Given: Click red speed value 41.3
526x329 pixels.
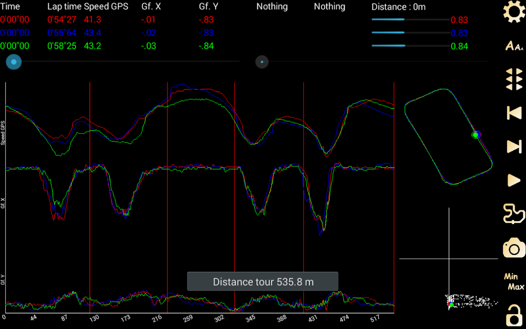Looking at the screenshot, I should tap(92, 20).
